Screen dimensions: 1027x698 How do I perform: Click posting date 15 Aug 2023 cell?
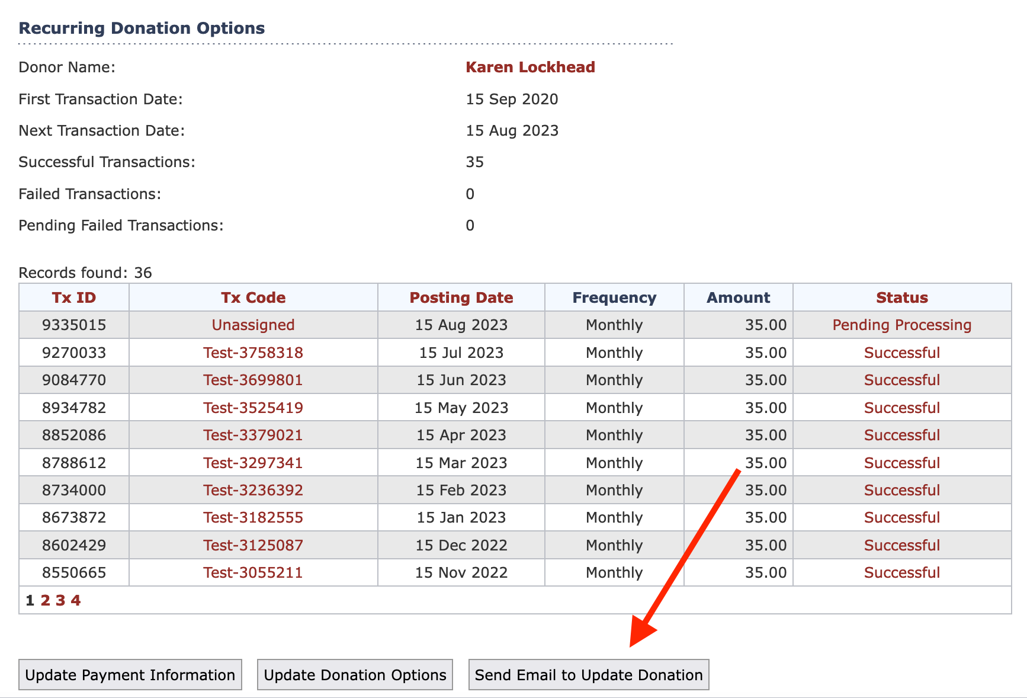(461, 325)
